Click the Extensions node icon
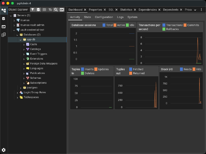This screenshot has width=206, height=154. (28, 59)
